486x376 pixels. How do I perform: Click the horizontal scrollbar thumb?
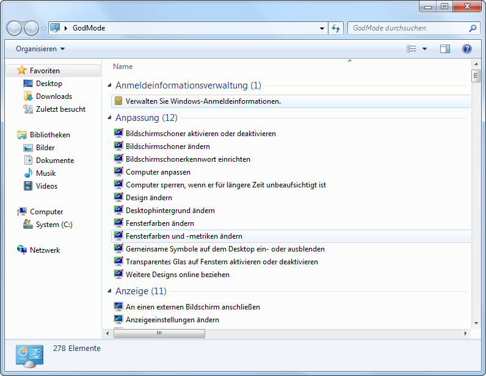tap(159, 333)
